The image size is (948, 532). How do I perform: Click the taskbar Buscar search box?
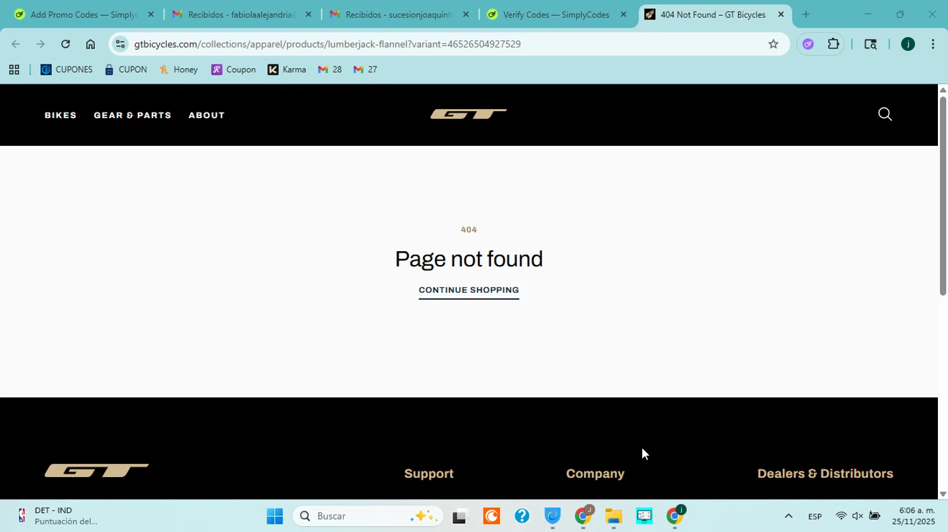pos(367,516)
